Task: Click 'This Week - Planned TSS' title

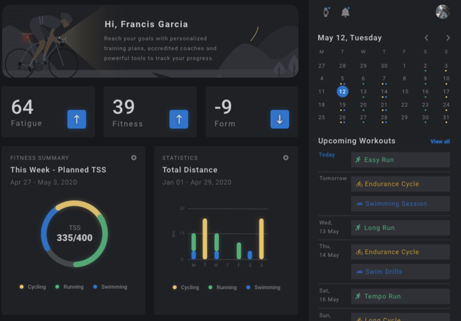Action: [x=58, y=170]
